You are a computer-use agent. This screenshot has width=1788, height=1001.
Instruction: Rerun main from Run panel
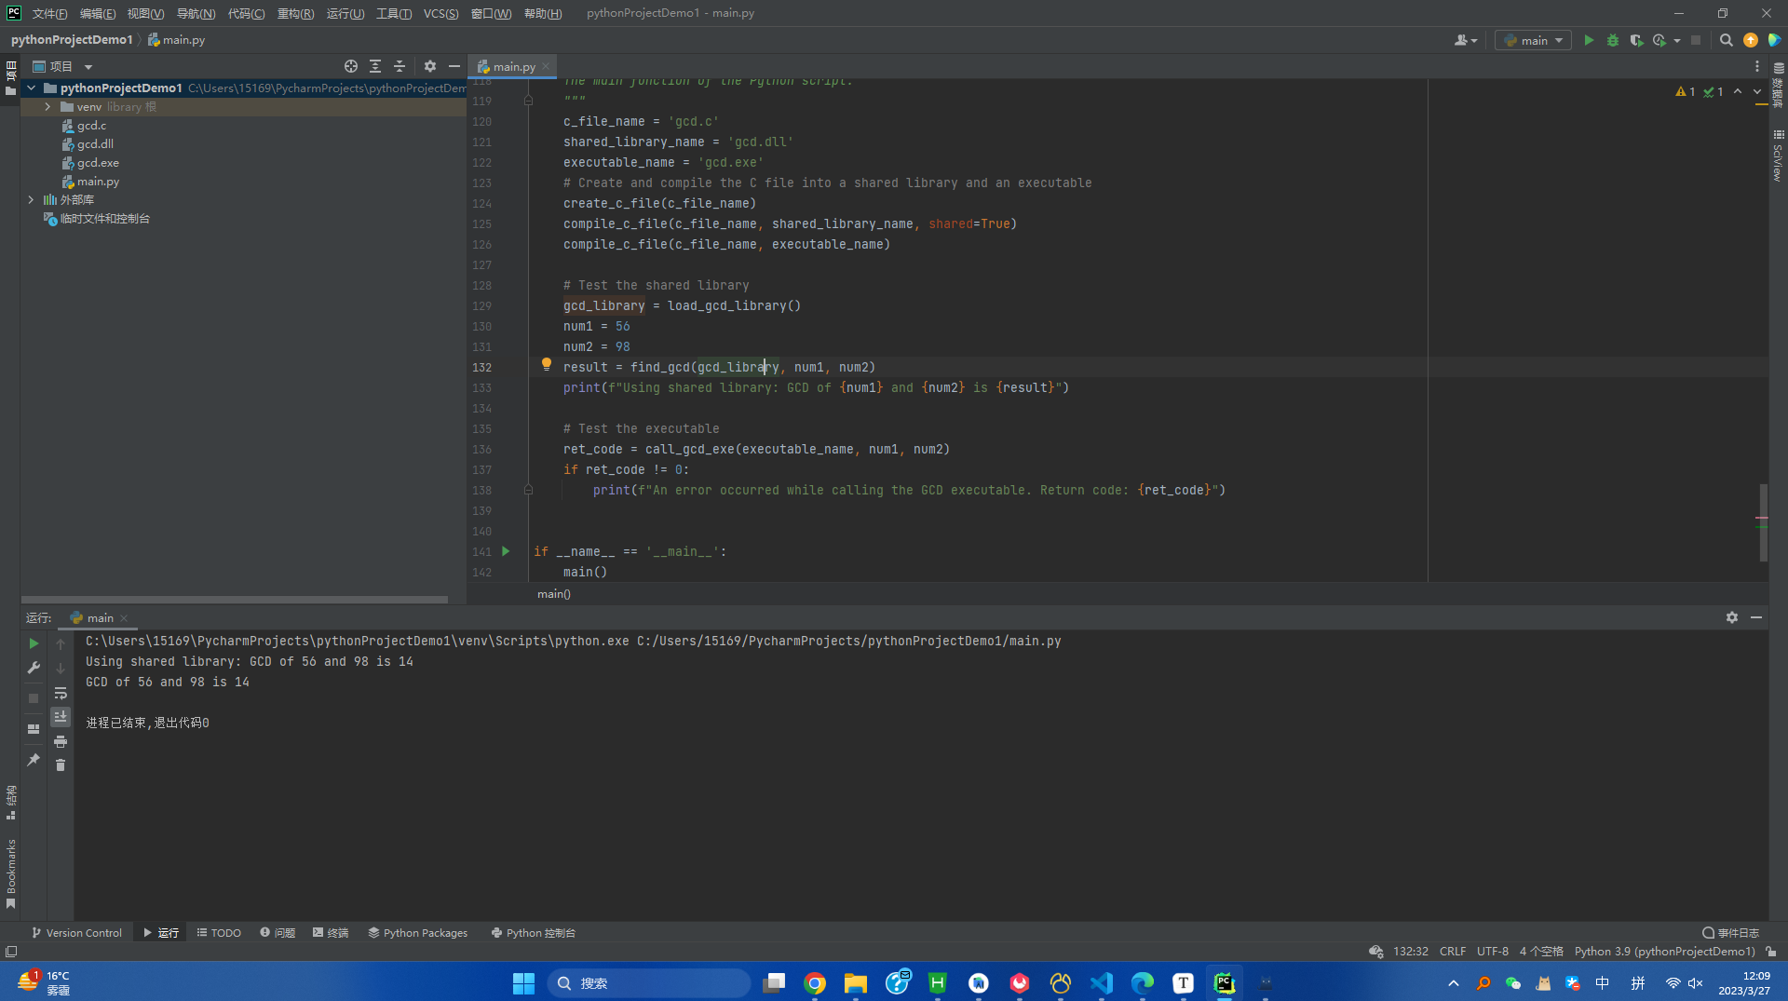[34, 643]
